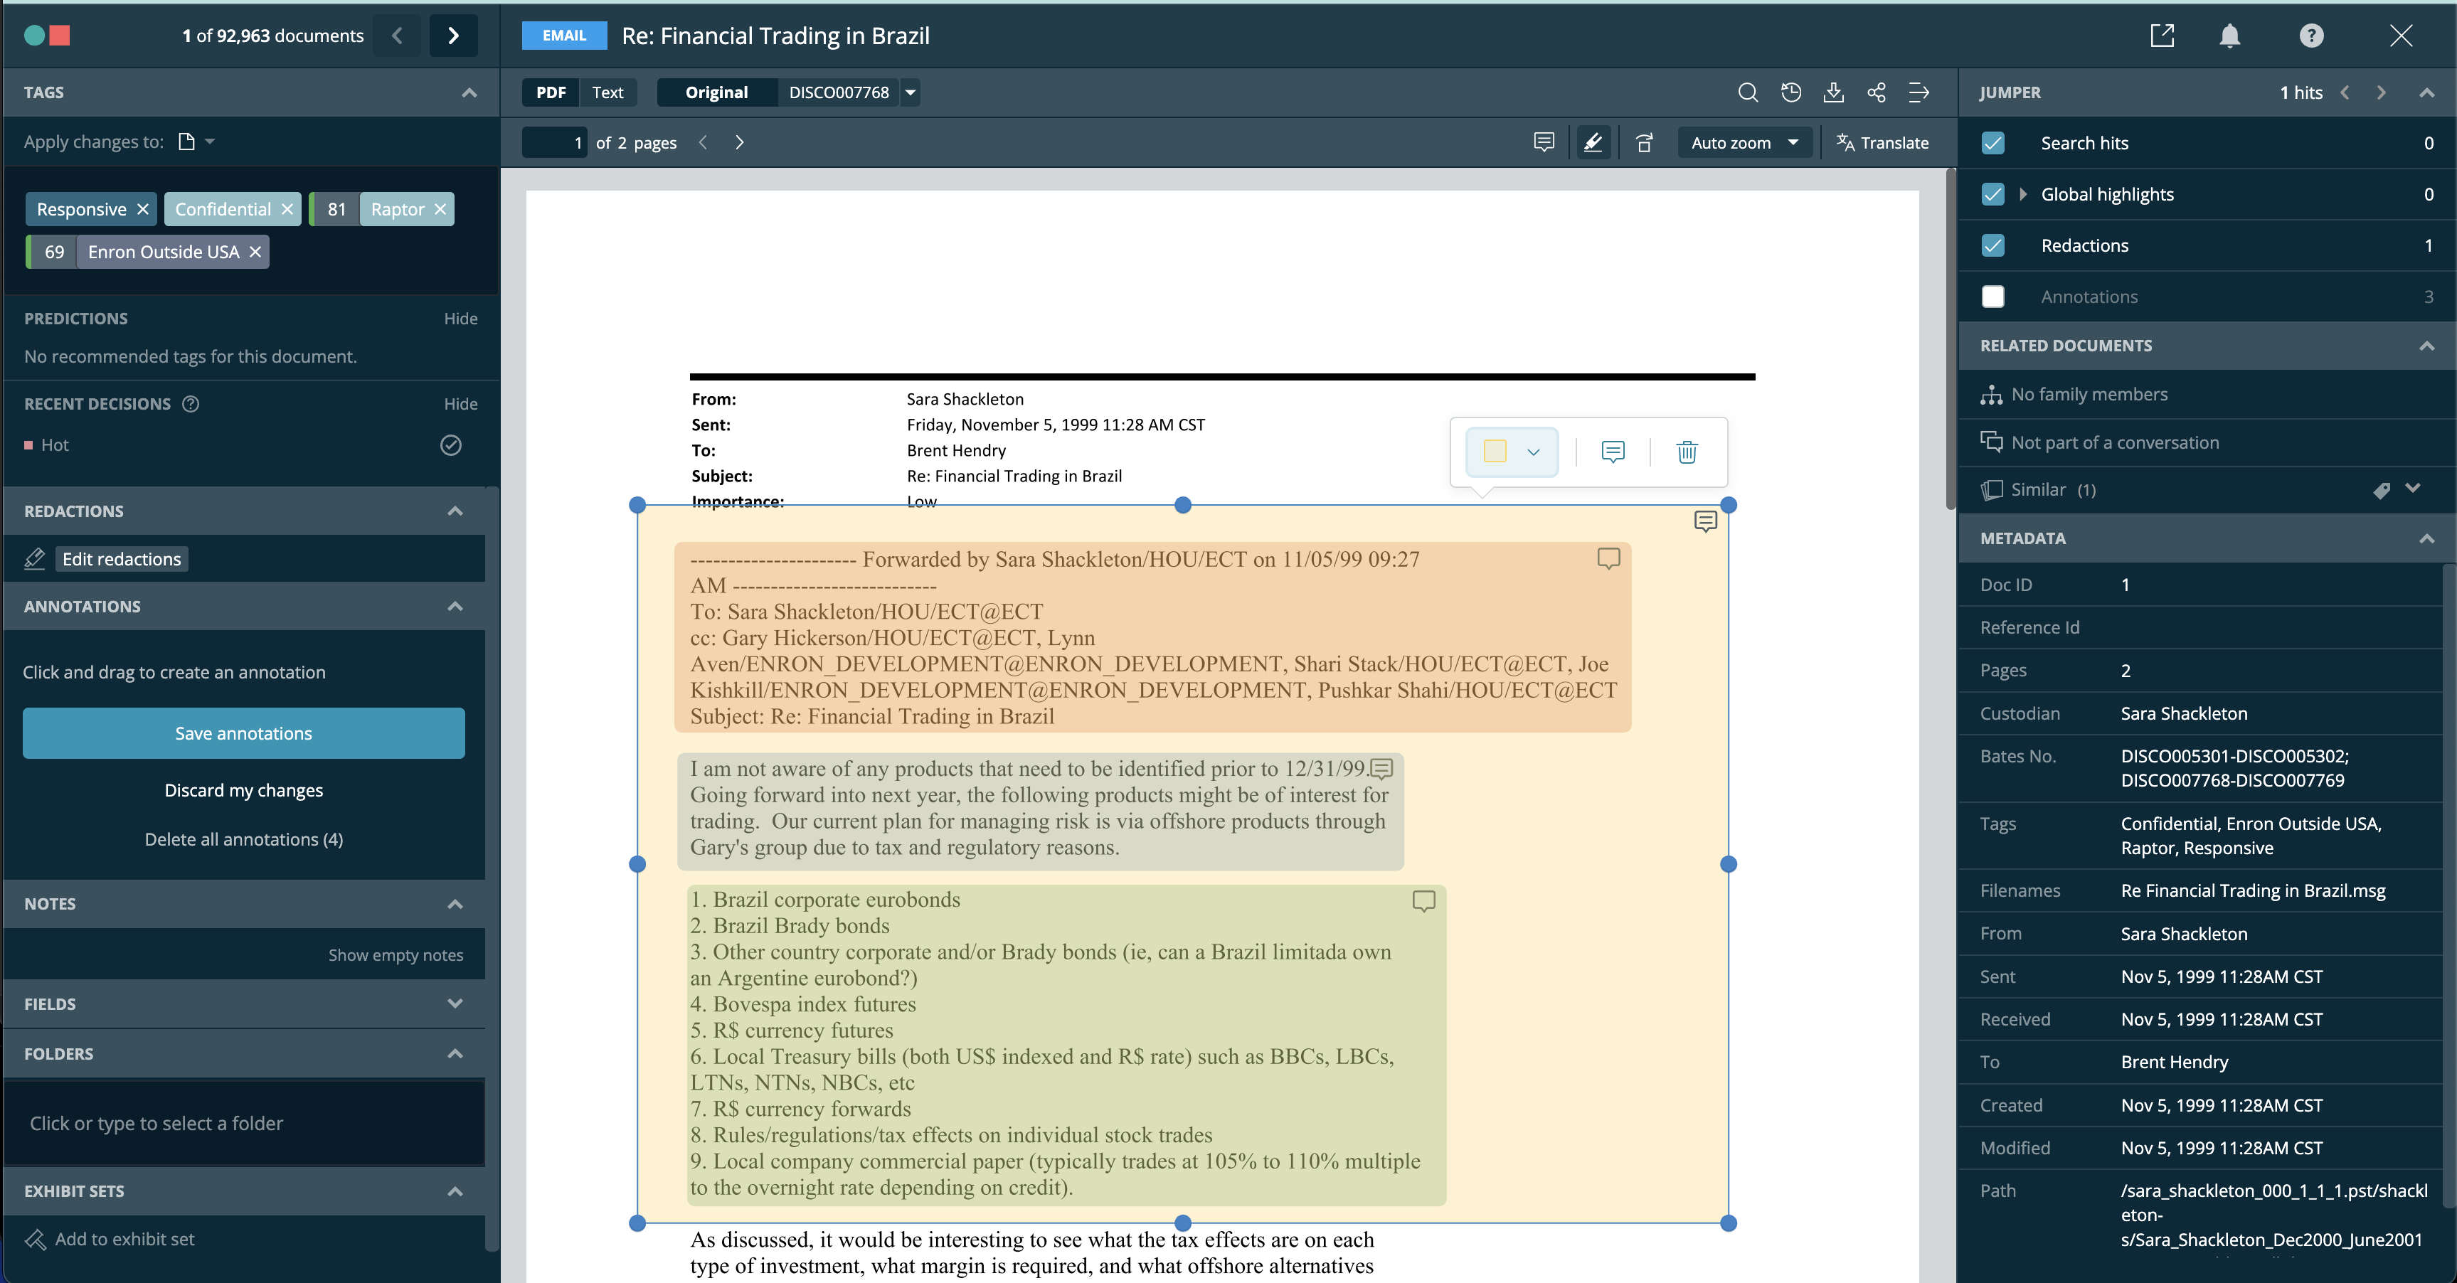Enable the Annotations checkbox

(1992, 297)
